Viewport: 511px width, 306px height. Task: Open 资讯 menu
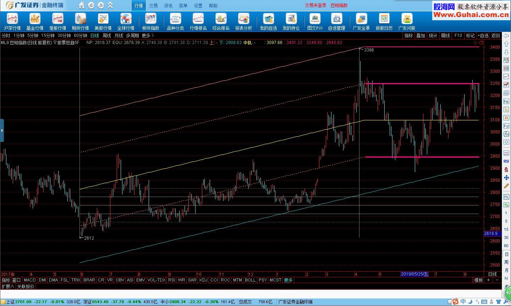pyautogui.click(x=168, y=6)
